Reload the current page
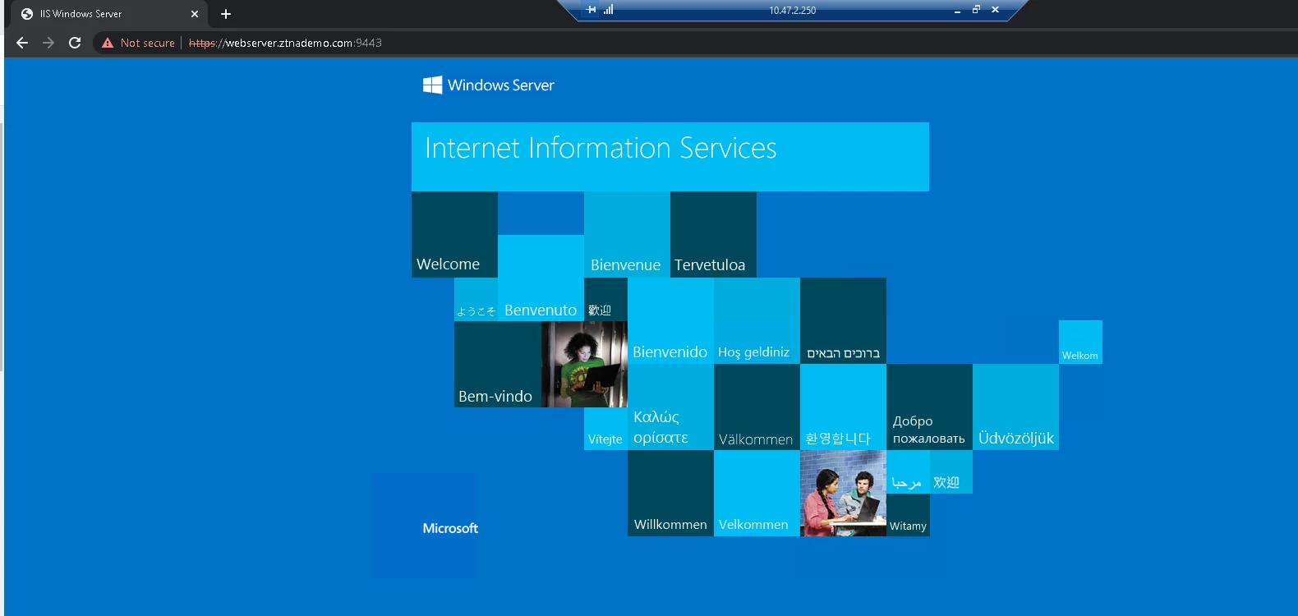This screenshot has height=616, width=1298. (75, 43)
